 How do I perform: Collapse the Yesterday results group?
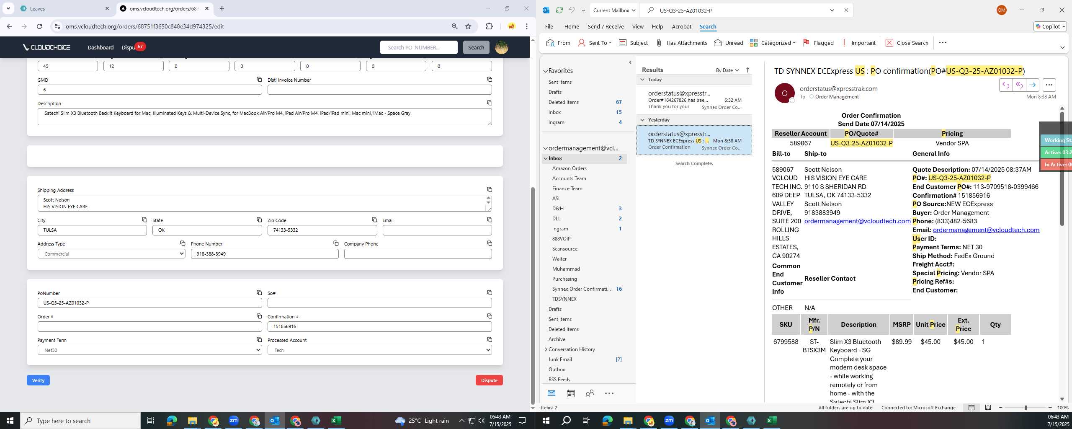click(x=642, y=120)
